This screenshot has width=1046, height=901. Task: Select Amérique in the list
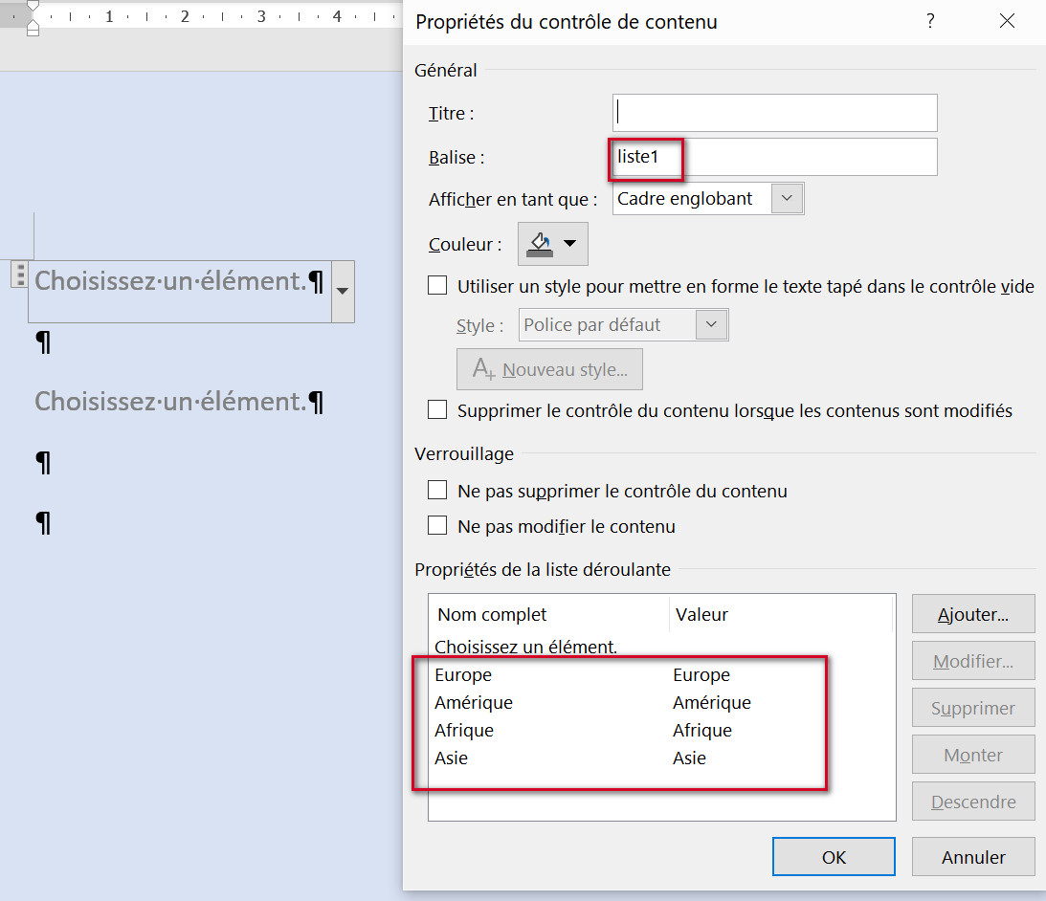(x=474, y=703)
